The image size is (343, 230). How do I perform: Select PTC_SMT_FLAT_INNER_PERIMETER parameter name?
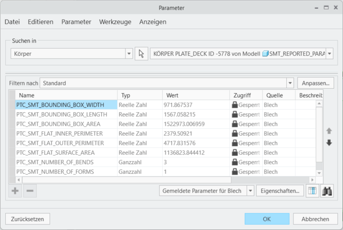[x=60, y=134]
